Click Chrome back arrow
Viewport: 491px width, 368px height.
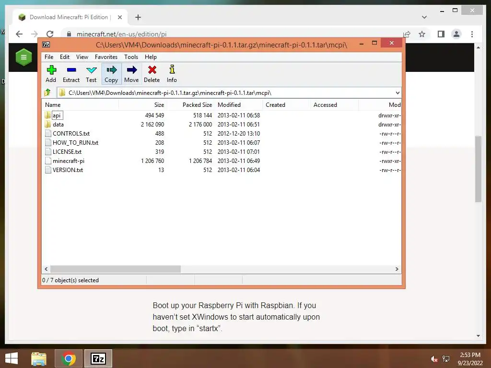tap(19, 34)
